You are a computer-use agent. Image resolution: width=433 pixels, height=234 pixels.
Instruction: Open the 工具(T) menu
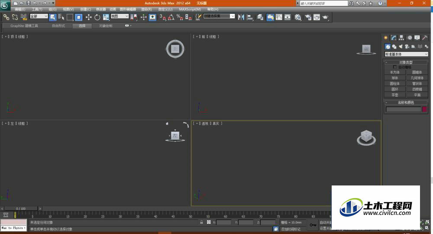[x=37, y=10]
